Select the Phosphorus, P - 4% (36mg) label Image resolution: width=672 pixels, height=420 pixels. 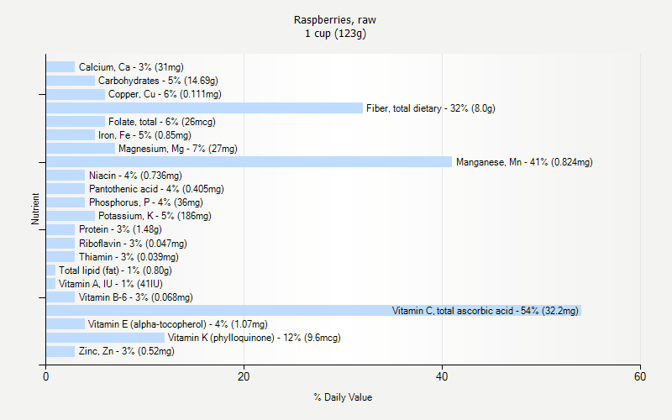click(146, 202)
